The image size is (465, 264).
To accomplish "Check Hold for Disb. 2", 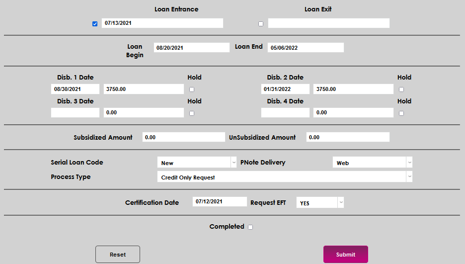I will point(401,89).
